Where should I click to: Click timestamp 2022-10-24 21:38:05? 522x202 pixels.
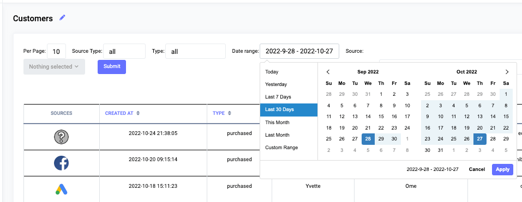[153, 133]
